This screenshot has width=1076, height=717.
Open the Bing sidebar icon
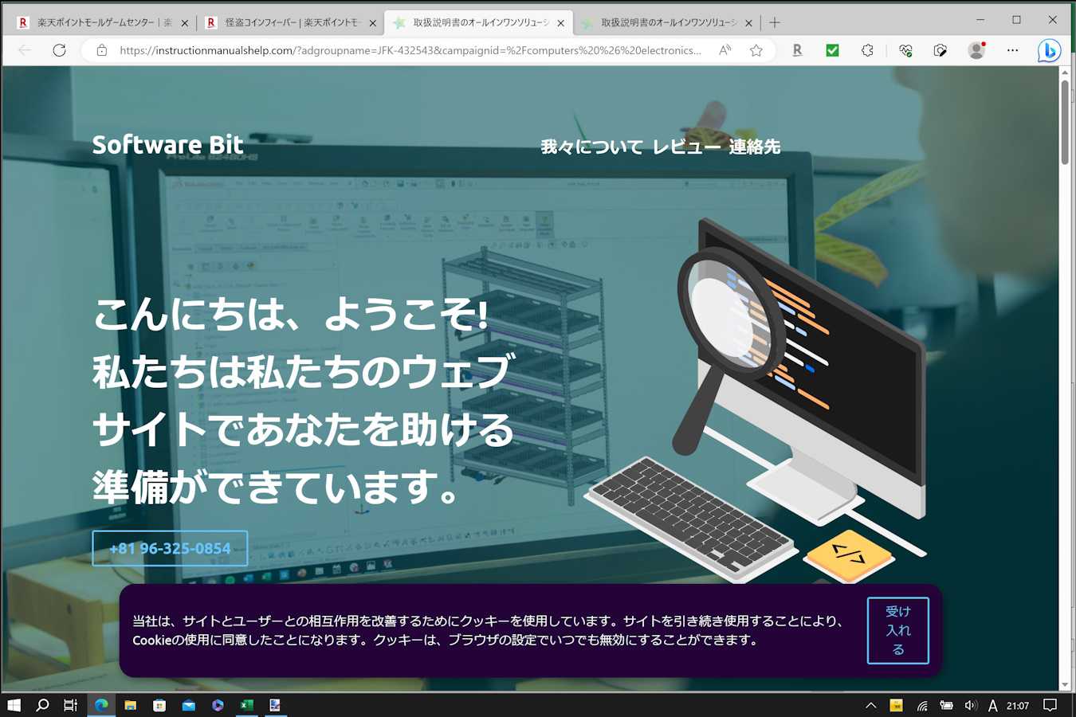click(x=1049, y=50)
